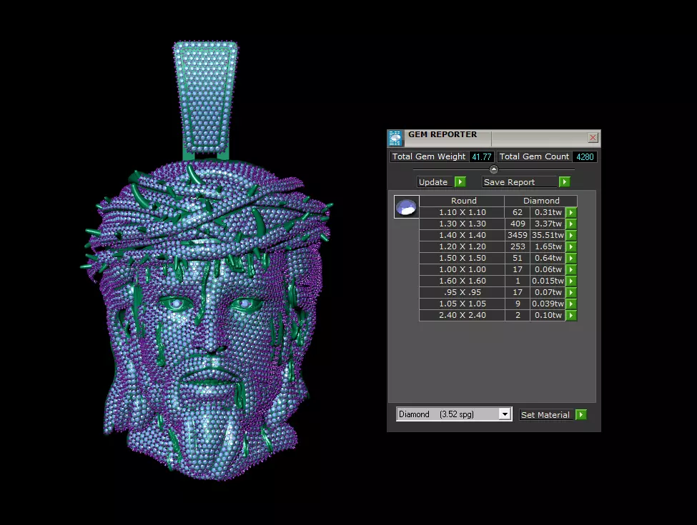Click the weight cell showing 0.039tw
Viewport: 697px width, 525px height.
click(548, 304)
